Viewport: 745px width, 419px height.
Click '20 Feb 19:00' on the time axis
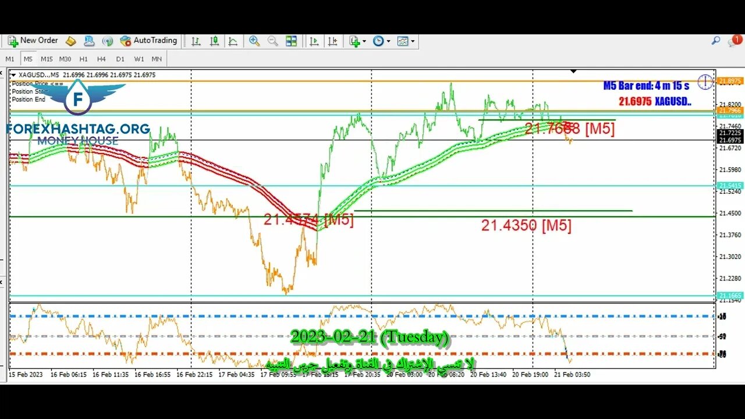(x=530, y=375)
